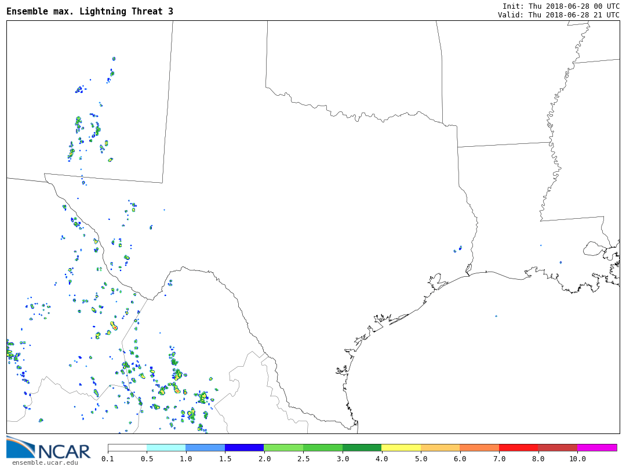This screenshot has width=626, height=470.
Task: Open the ensemble.ucar.edu link
Action: [x=45, y=462]
